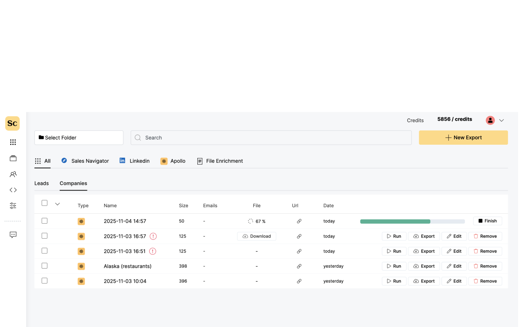Viewport: 523px width, 327px height.
Task: Open the people section from the sidebar
Action: 13,174
